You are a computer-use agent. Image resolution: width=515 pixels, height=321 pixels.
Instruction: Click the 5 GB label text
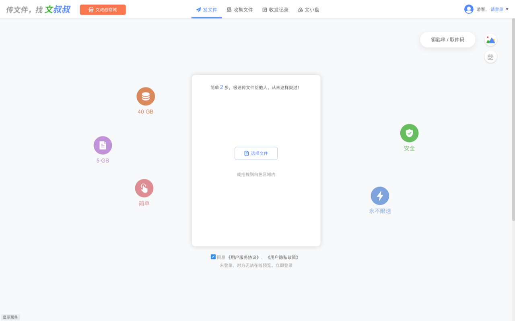[103, 161]
